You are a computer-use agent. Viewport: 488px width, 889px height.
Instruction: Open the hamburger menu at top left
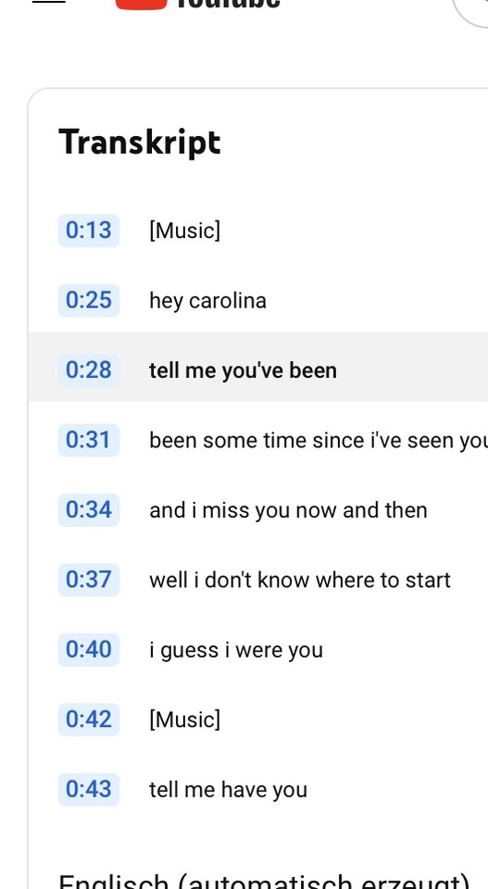point(49,2)
